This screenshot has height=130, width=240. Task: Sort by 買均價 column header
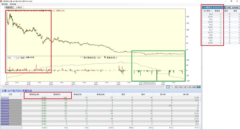163,94
